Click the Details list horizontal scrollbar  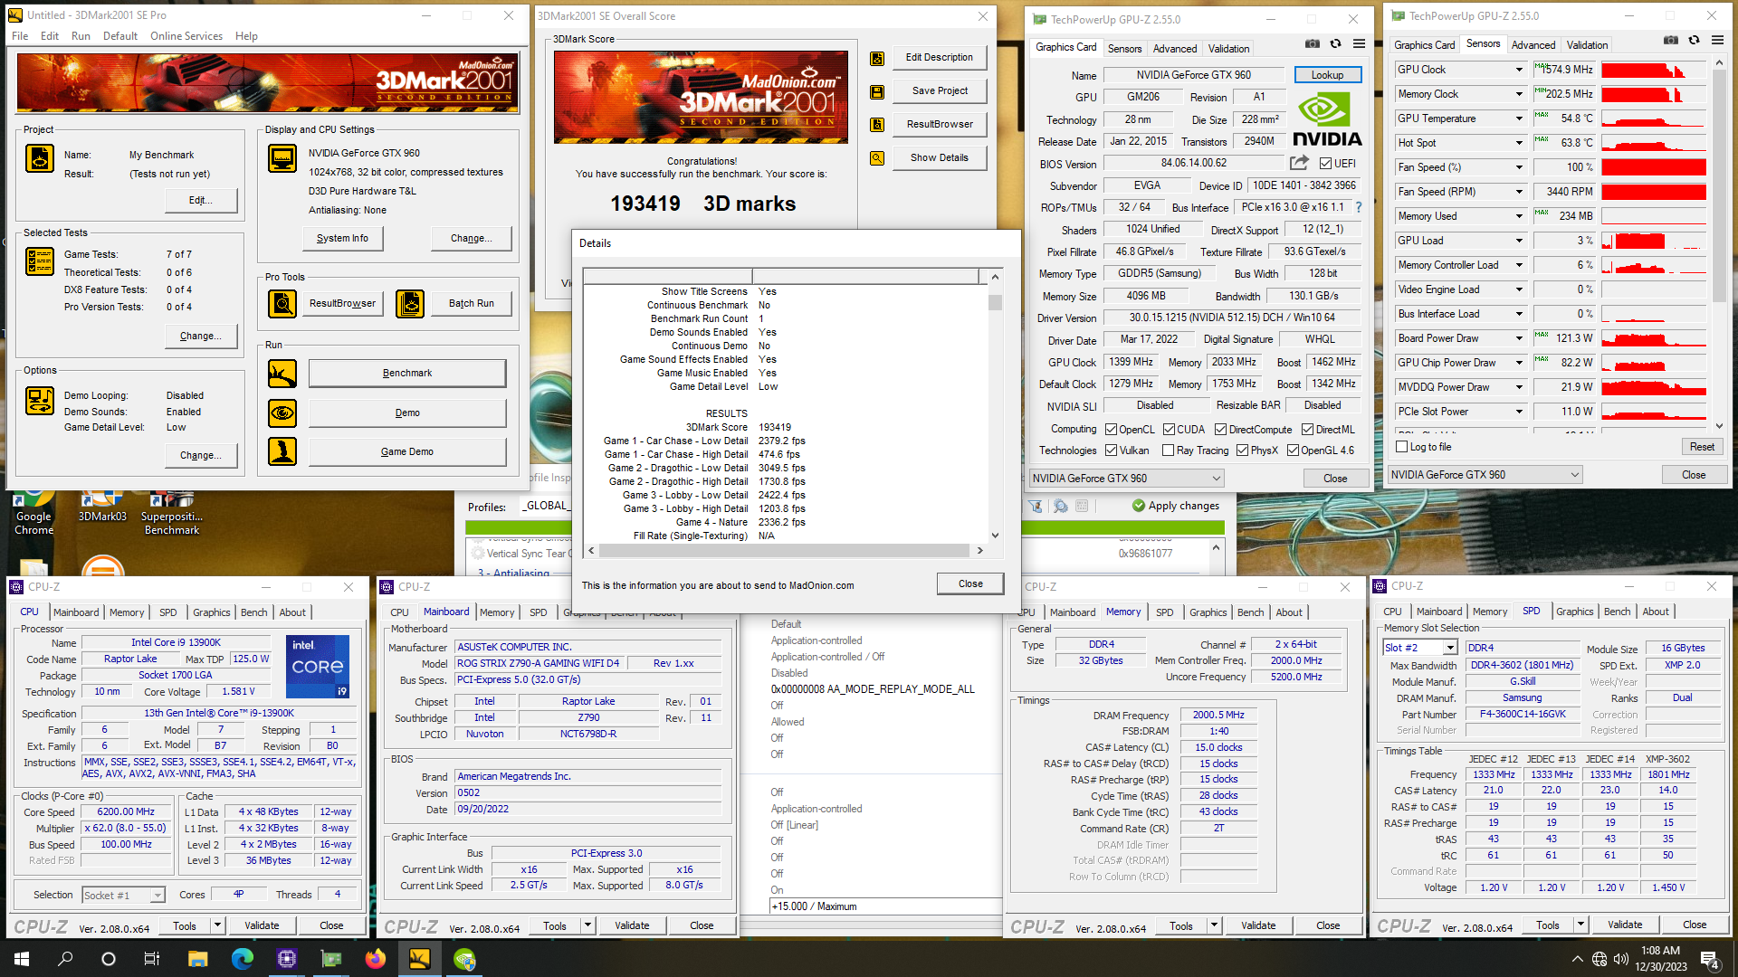tap(784, 550)
